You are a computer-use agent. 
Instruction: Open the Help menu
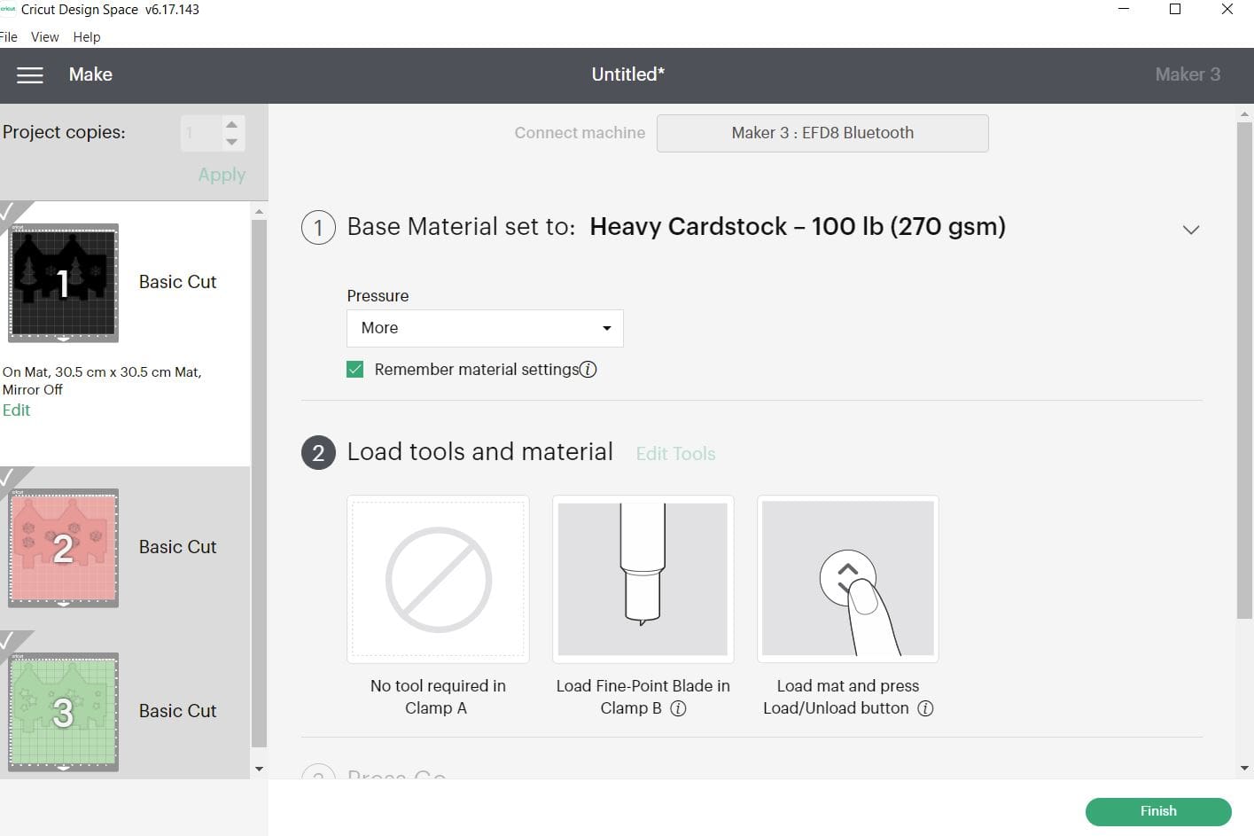point(87,37)
